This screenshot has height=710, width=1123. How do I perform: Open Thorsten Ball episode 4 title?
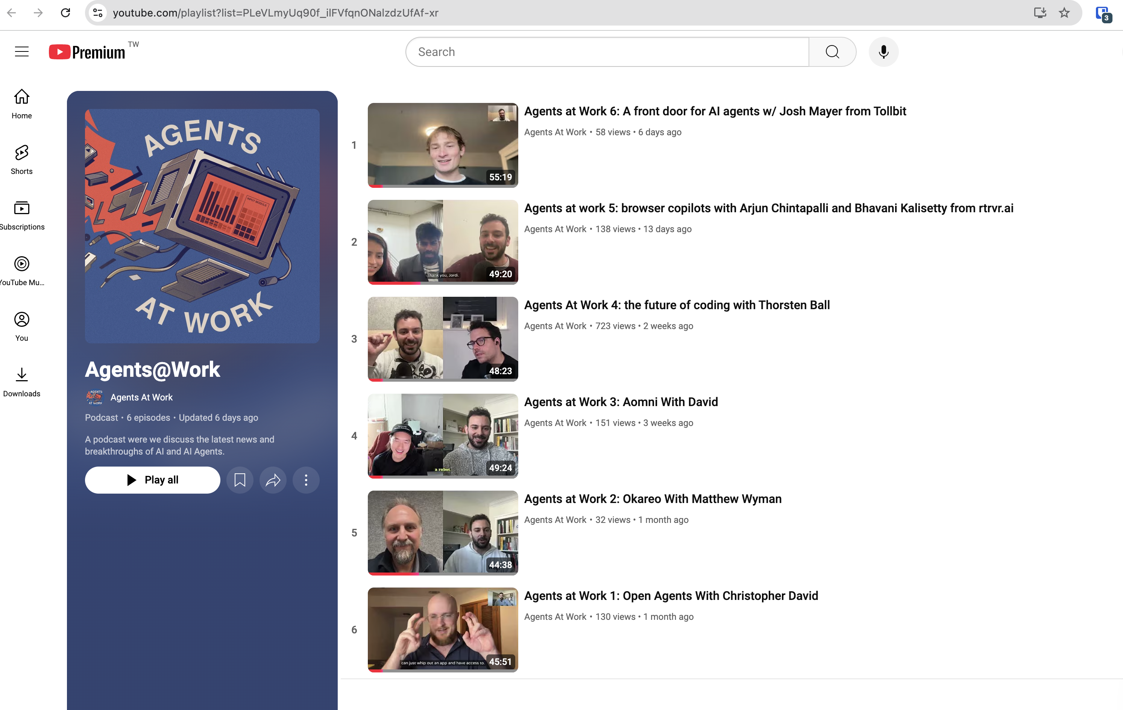click(x=677, y=305)
